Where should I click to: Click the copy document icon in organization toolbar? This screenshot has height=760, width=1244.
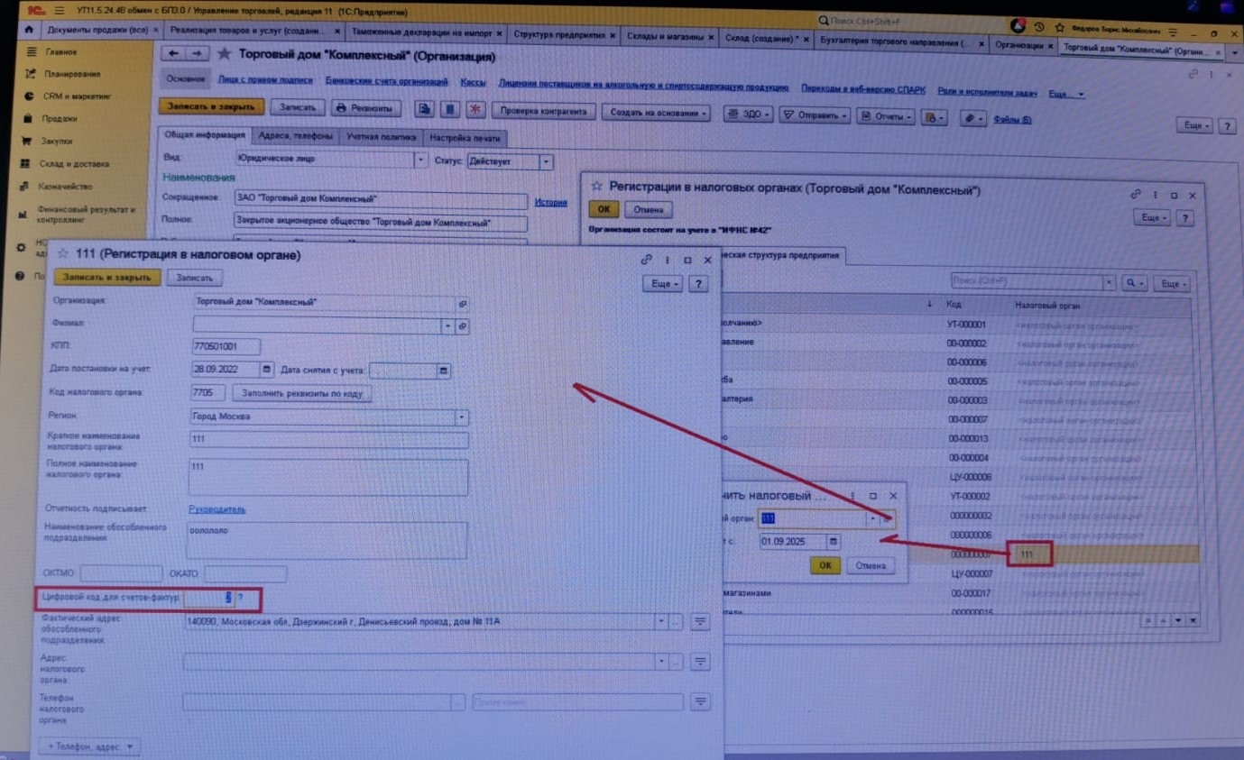[x=424, y=110]
